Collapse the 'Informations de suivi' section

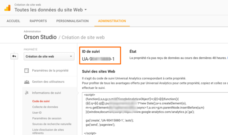pos(46,93)
